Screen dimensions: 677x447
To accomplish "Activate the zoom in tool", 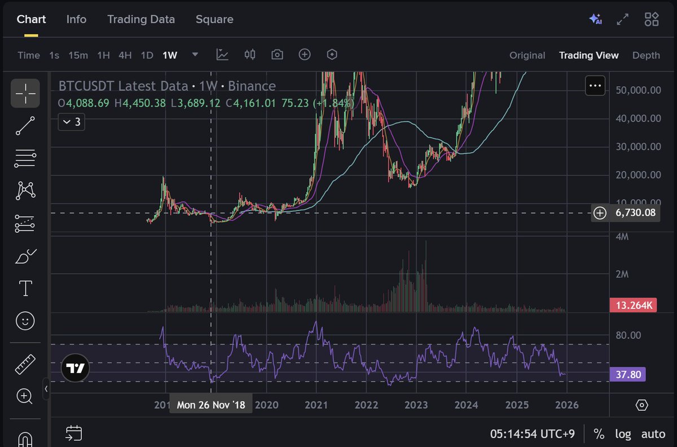I will (x=25, y=396).
